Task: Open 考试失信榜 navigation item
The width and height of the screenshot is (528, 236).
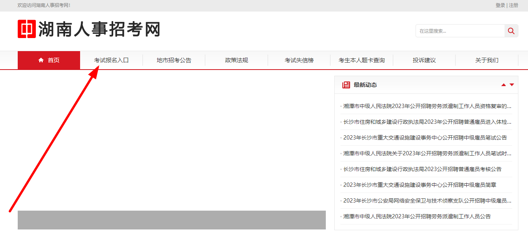Action: pyautogui.click(x=299, y=60)
